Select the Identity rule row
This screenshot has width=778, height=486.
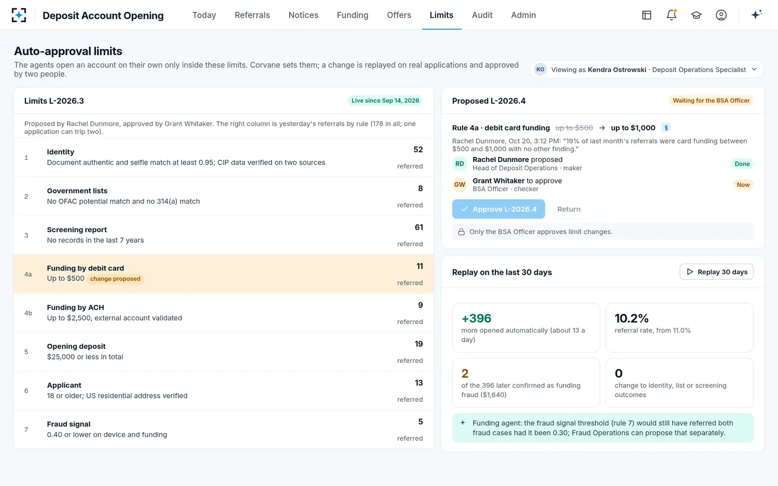point(224,158)
